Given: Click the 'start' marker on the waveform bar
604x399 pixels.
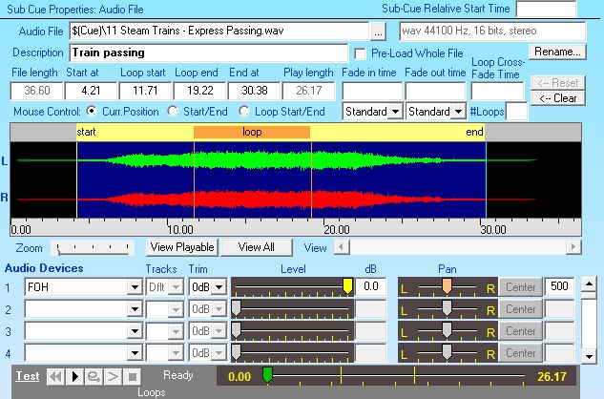Looking at the screenshot, I should pos(86,132).
